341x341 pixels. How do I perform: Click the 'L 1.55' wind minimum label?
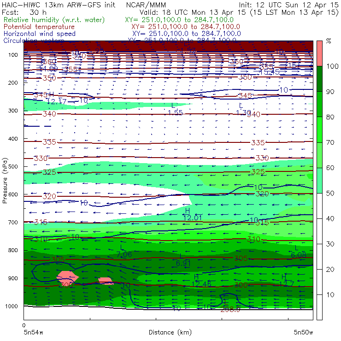pos(175,109)
